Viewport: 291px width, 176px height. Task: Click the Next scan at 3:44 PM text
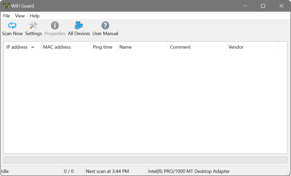pyautogui.click(x=107, y=171)
